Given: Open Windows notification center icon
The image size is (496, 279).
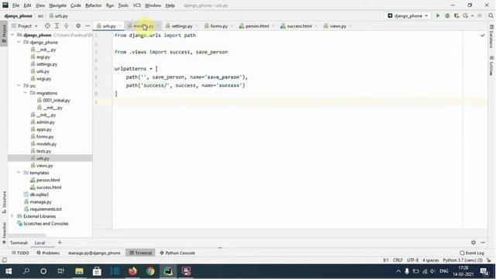Looking at the screenshot, I should coord(484,271).
